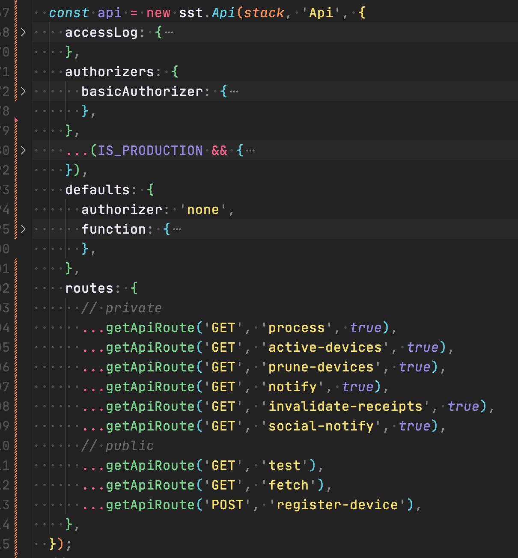The image size is (518, 558).
Task: Click the fold ellipsis inside basicAuthorizer
Action: click(x=235, y=90)
